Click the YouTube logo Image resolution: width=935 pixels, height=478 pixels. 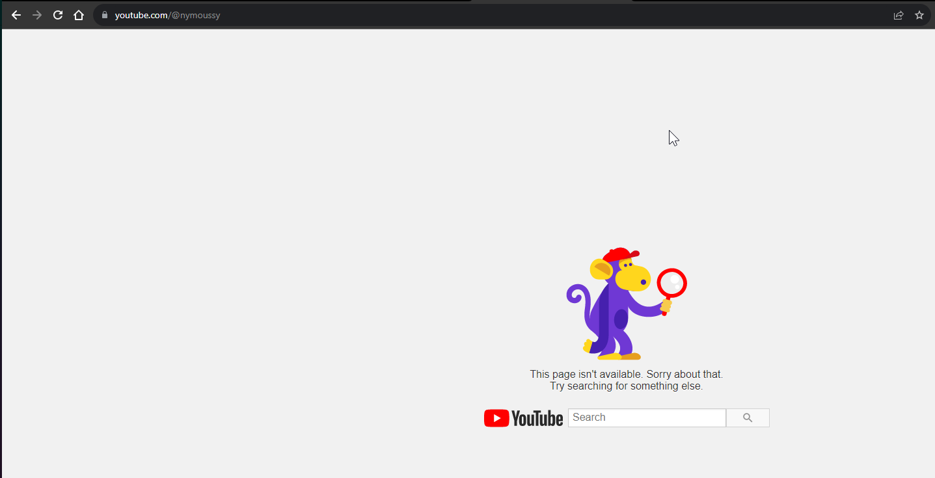tap(523, 418)
